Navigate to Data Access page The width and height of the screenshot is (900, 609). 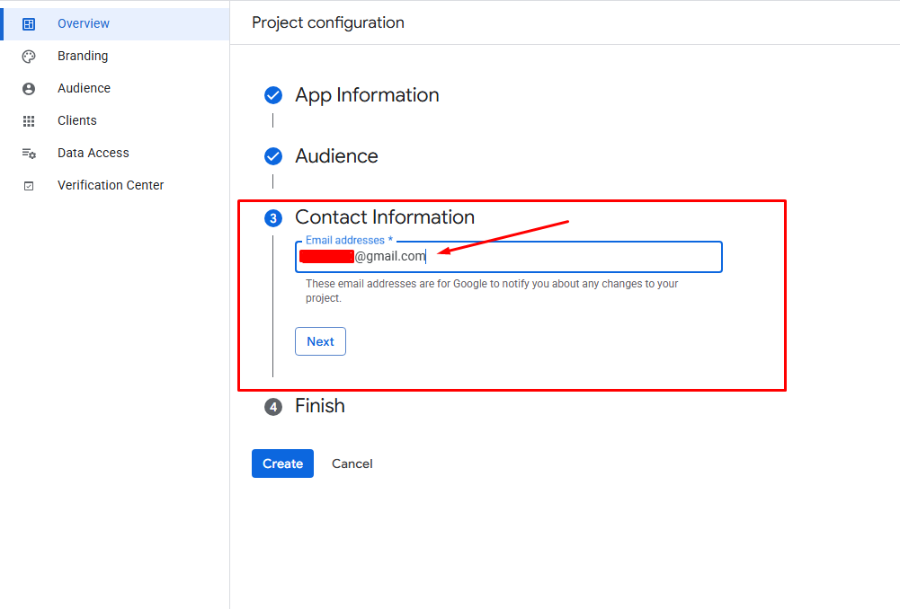[93, 153]
